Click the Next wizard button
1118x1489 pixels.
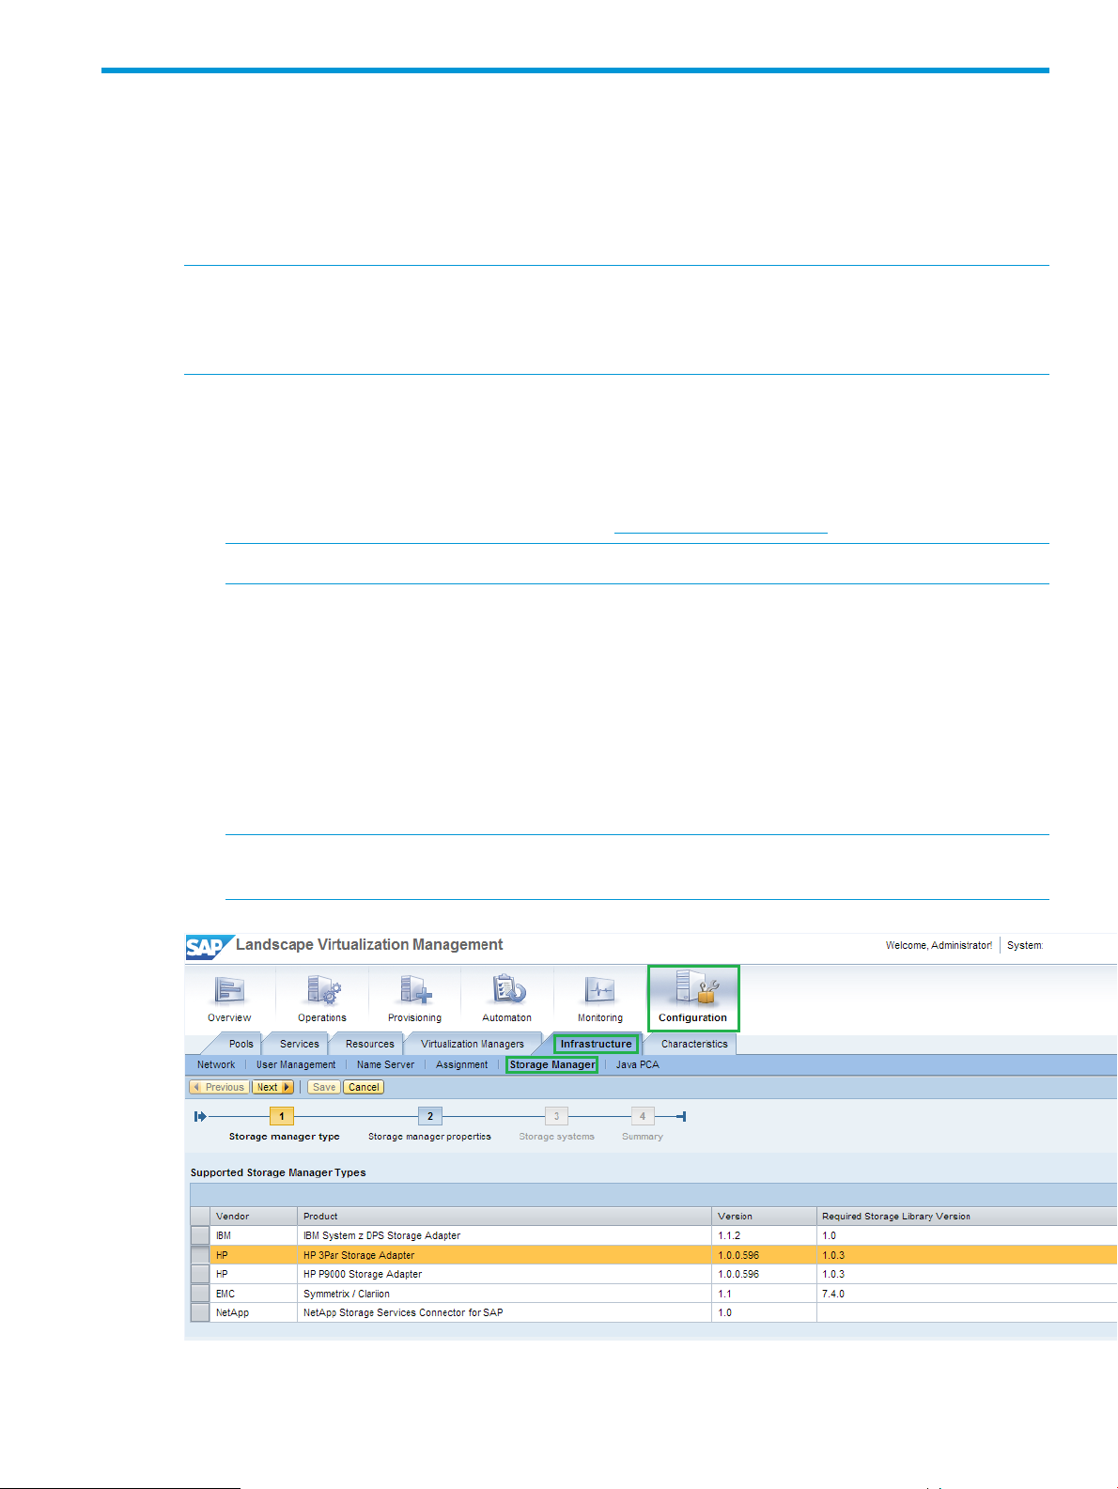pyautogui.click(x=273, y=1087)
